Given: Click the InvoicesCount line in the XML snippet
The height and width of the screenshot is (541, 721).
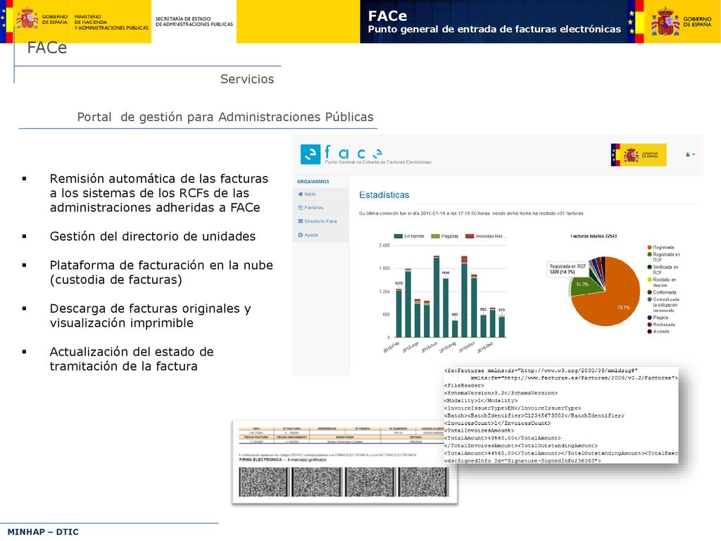Looking at the screenshot, I should (x=497, y=423).
